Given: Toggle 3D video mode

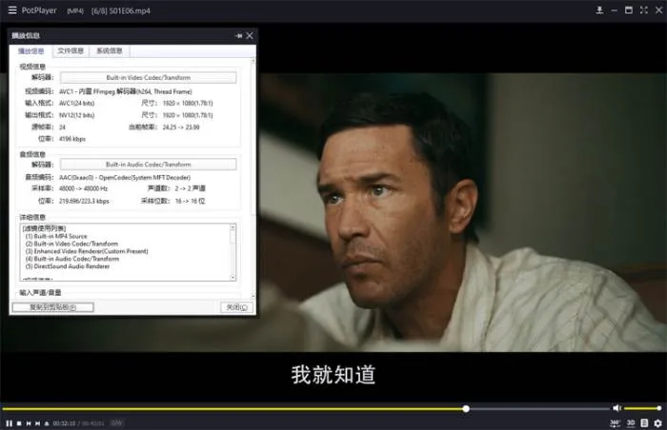Looking at the screenshot, I should (630, 422).
